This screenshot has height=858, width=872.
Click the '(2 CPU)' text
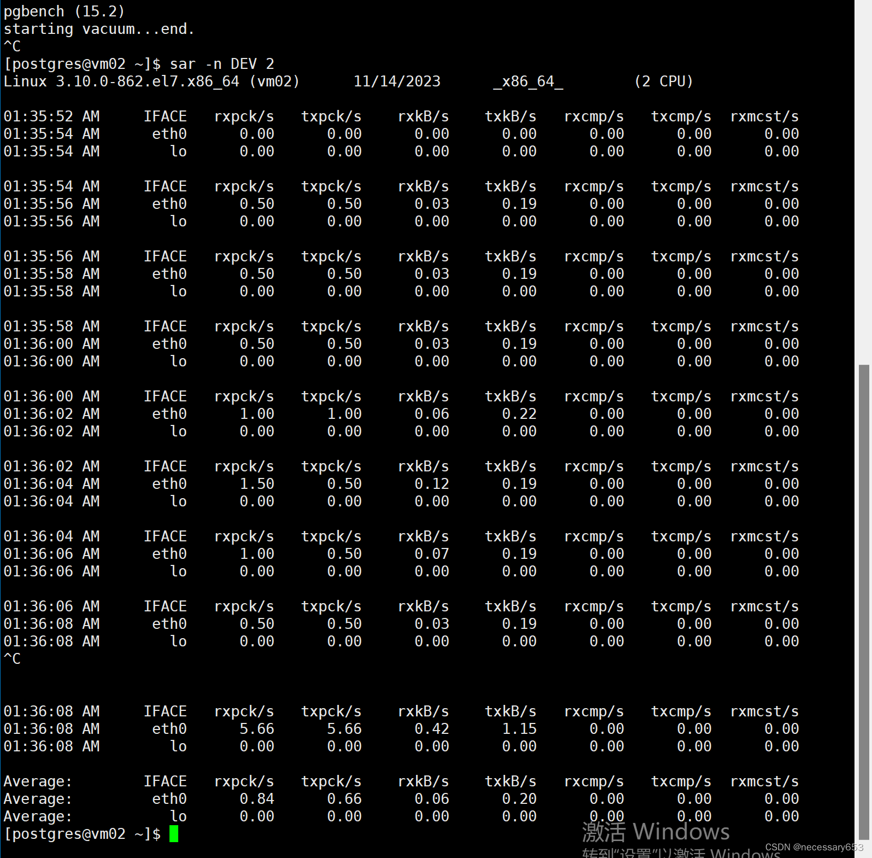(x=664, y=81)
